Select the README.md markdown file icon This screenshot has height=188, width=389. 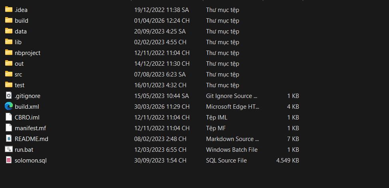point(9,139)
